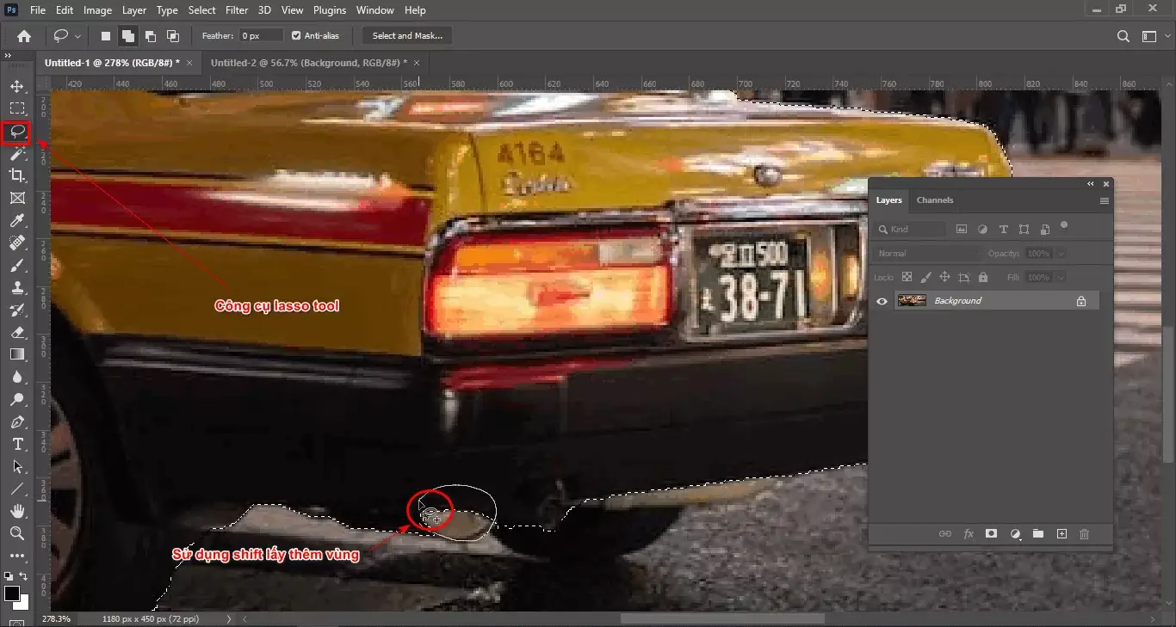The image size is (1176, 627).
Task: Open the Photoshop Home screen
Action: click(23, 35)
